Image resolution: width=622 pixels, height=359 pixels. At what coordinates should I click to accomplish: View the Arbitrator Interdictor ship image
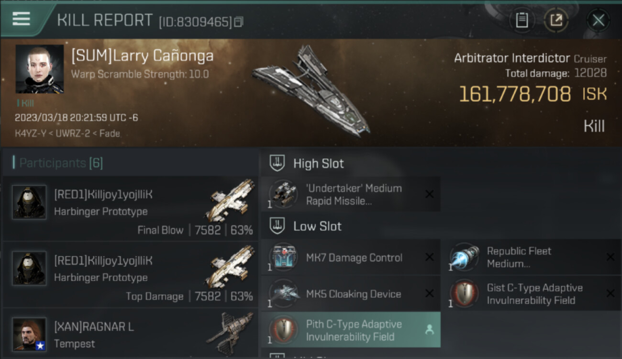pyautogui.click(x=311, y=90)
